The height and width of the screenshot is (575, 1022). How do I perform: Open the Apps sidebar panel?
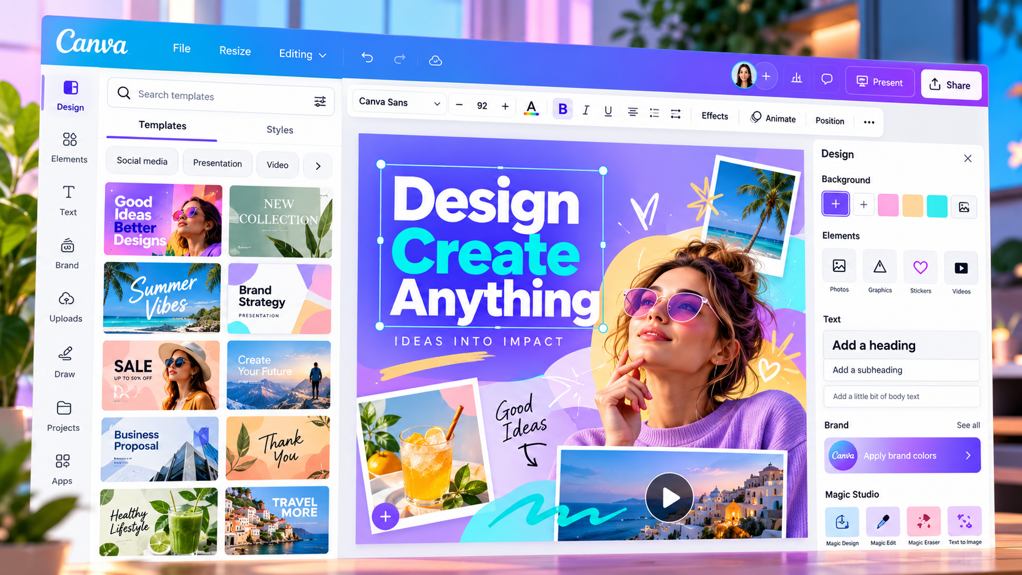tap(62, 469)
